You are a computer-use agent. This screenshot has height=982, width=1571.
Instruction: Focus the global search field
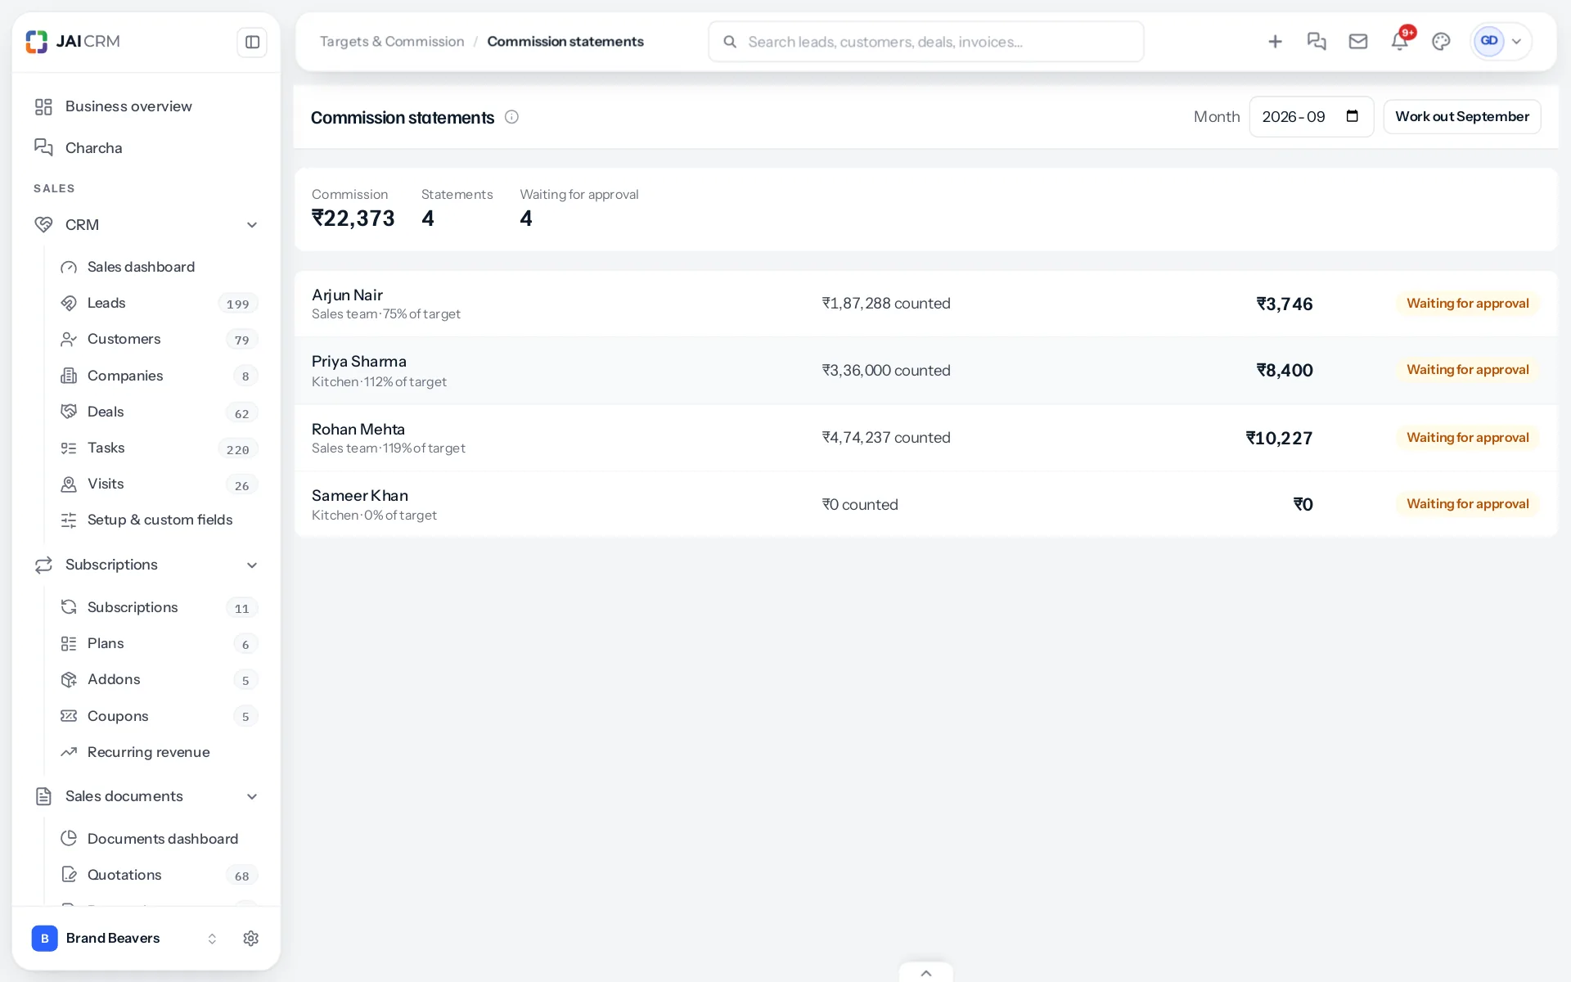click(x=925, y=42)
